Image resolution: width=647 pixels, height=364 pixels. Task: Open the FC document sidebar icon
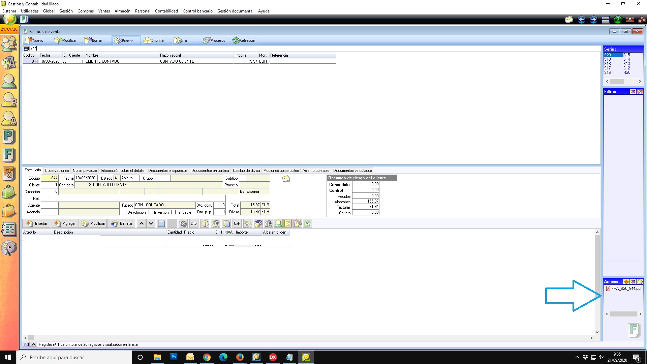point(9,174)
